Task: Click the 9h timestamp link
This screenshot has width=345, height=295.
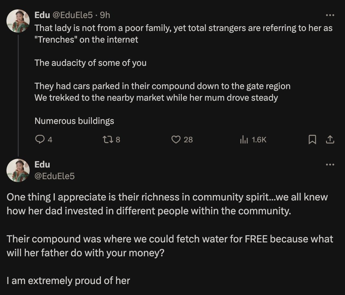Action: tap(105, 15)
